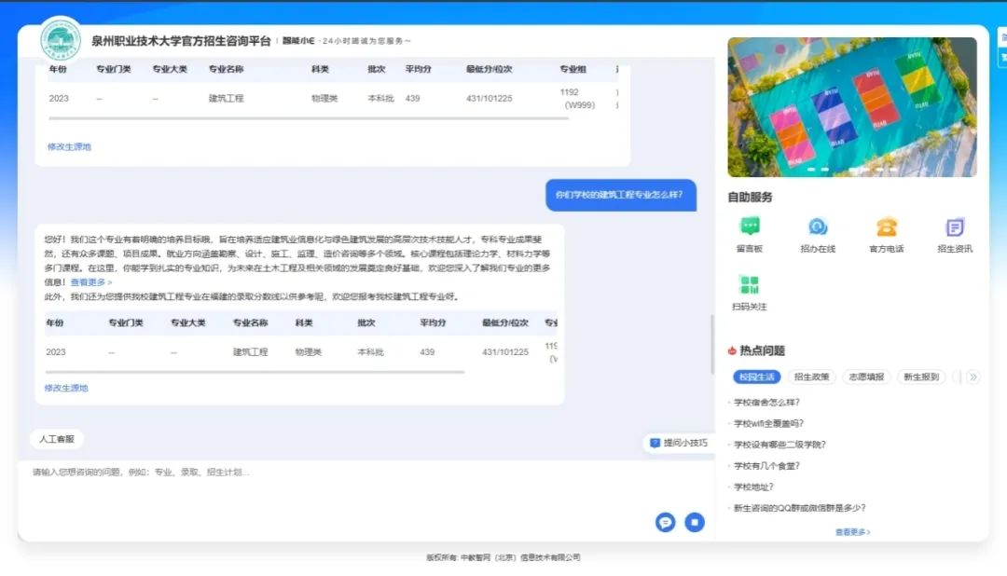
Task: Expand hot questions via bottom 查看更多 link
Action: click(852, 532)
